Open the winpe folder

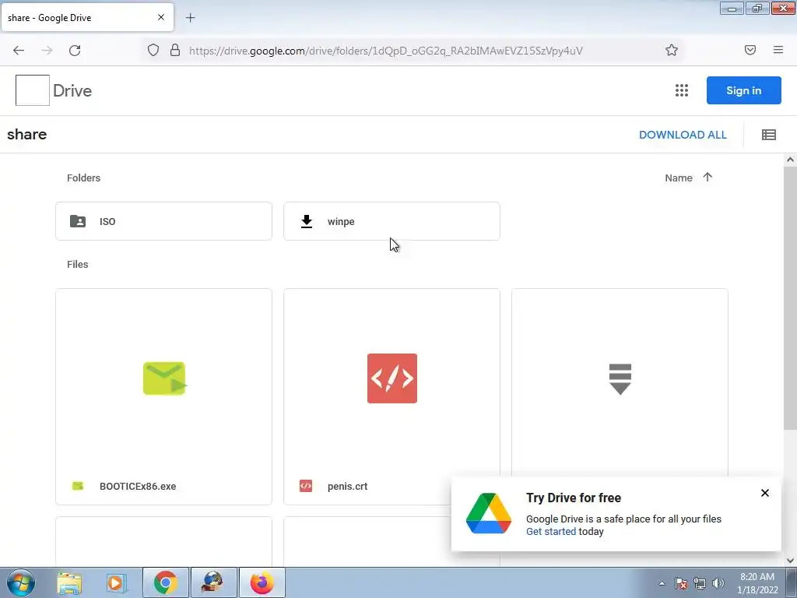tap(391, 221)
